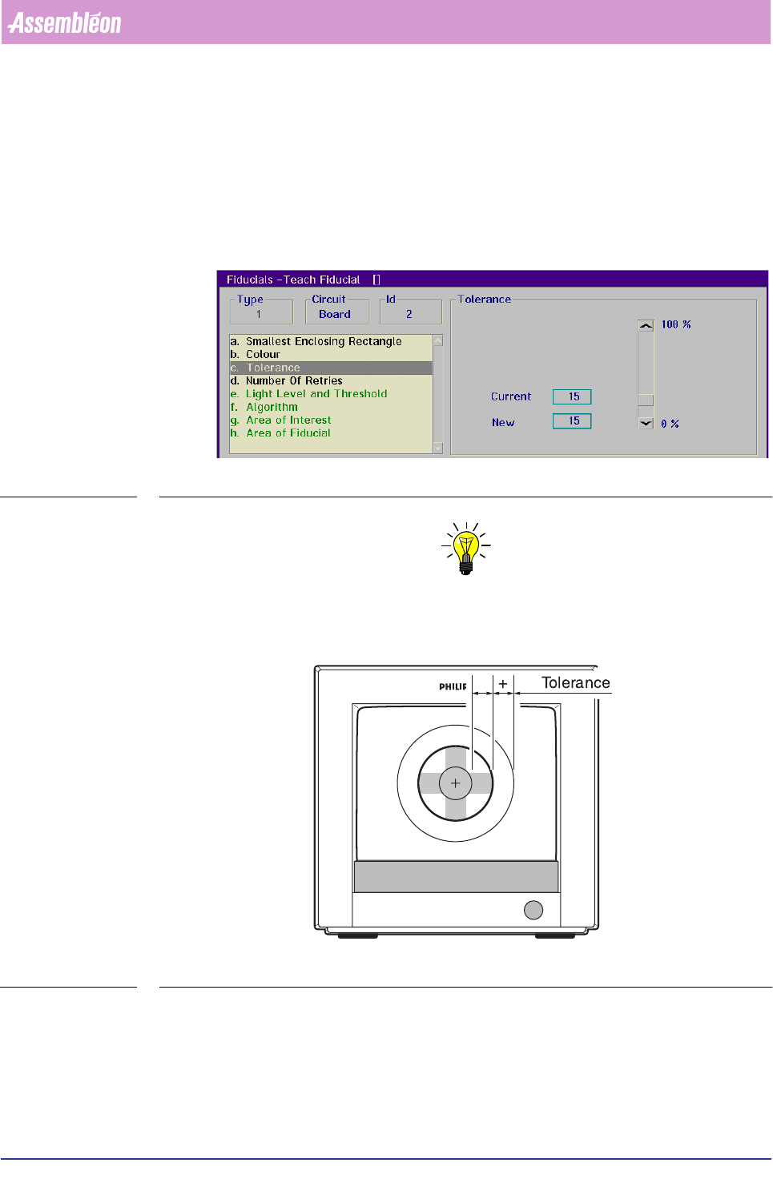Click the Id field showing 2
Image resolution: width=773 pixels, height=1203 pixels.
pyautogui.click(x=411, y=314)
